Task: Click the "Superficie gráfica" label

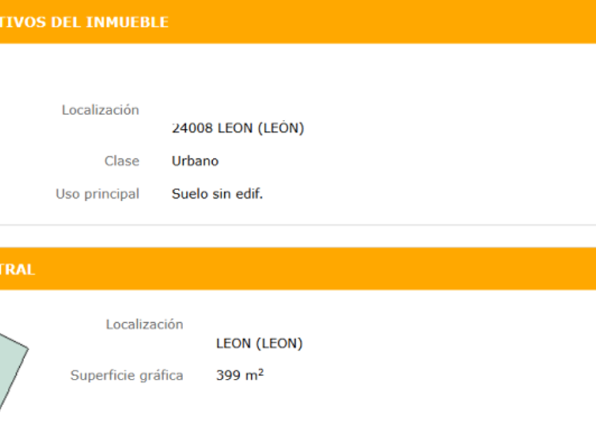Action: coord(126,375)
